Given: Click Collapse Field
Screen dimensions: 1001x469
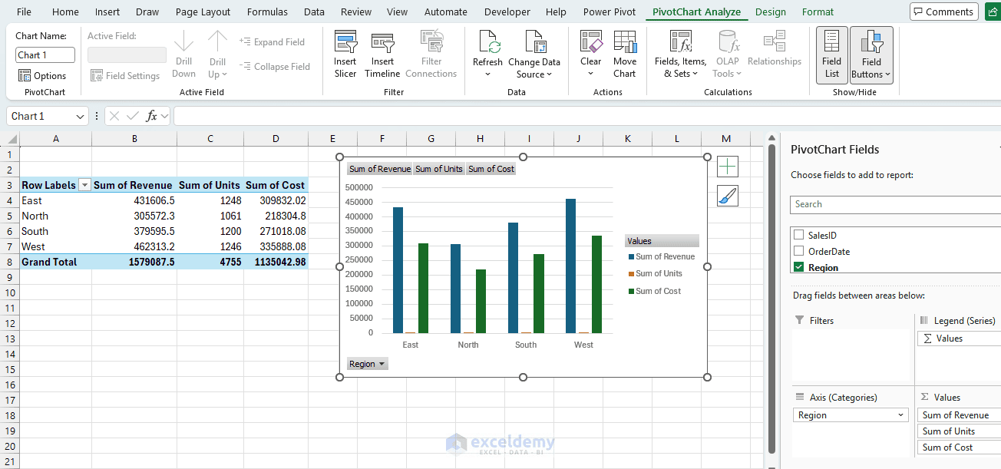Looking at the screenshot, I should coord(274,67).
